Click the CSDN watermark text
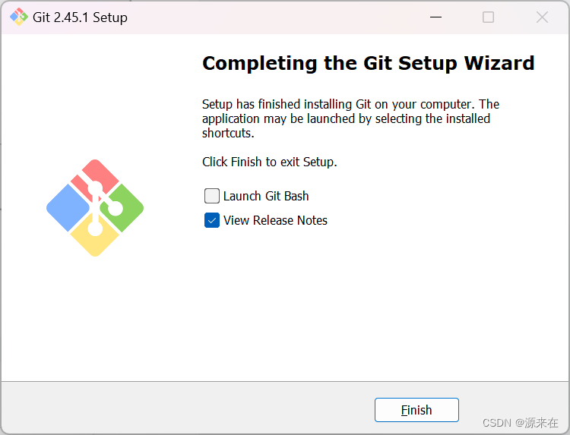The image size is (570, 435). (x=521, y=423)
